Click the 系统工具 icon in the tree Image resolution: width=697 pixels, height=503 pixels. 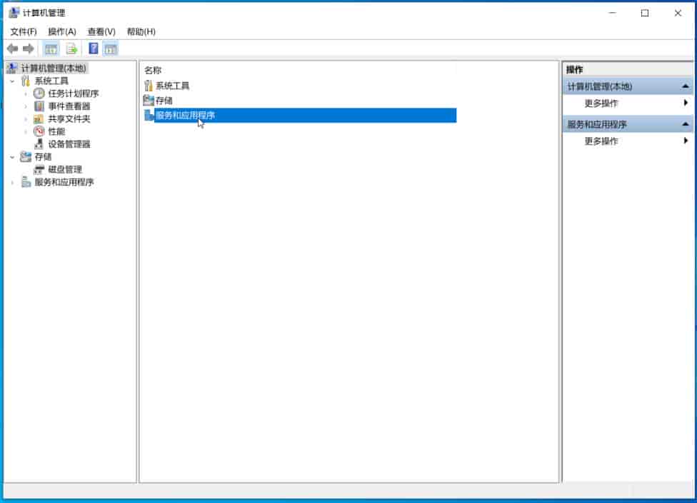26,81
